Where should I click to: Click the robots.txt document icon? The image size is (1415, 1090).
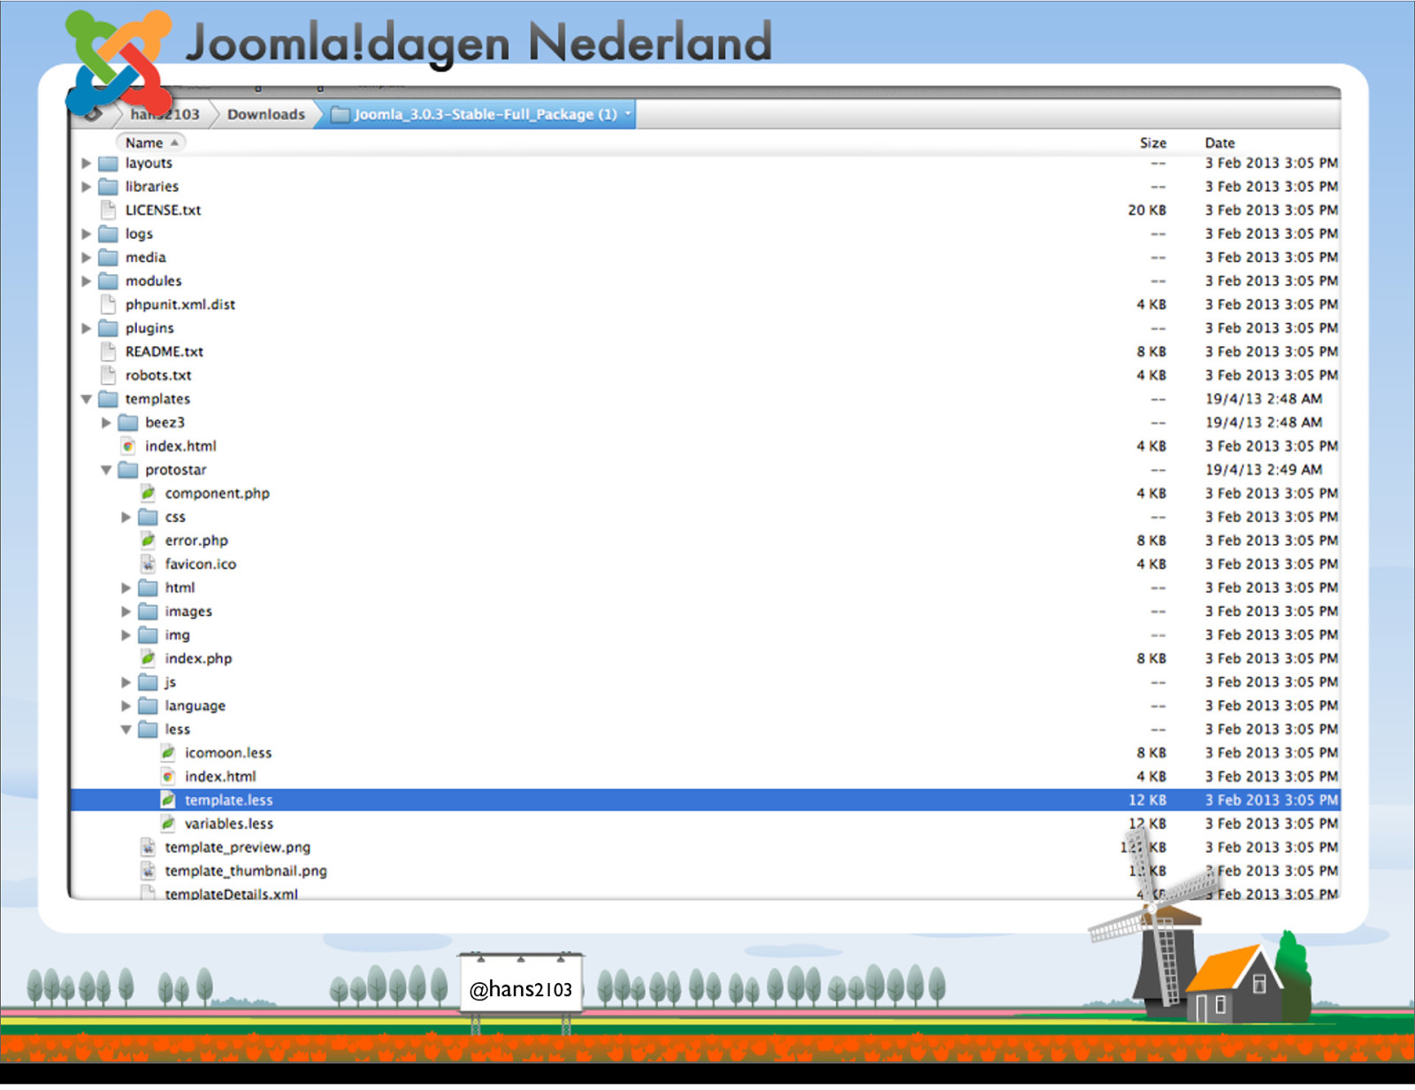tap(108, 376)
